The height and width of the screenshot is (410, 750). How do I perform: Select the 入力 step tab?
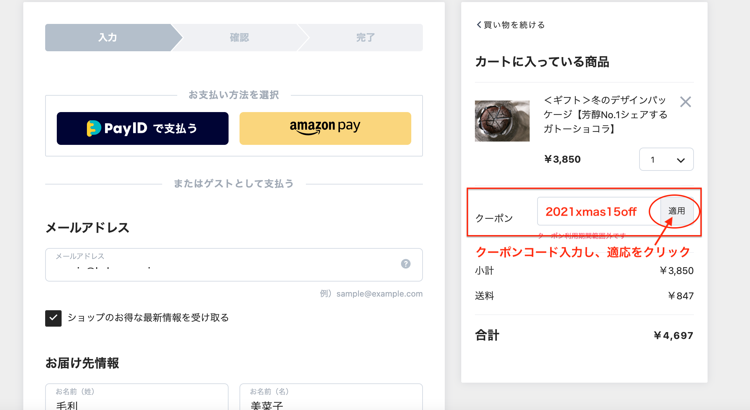tap(108, 38)
